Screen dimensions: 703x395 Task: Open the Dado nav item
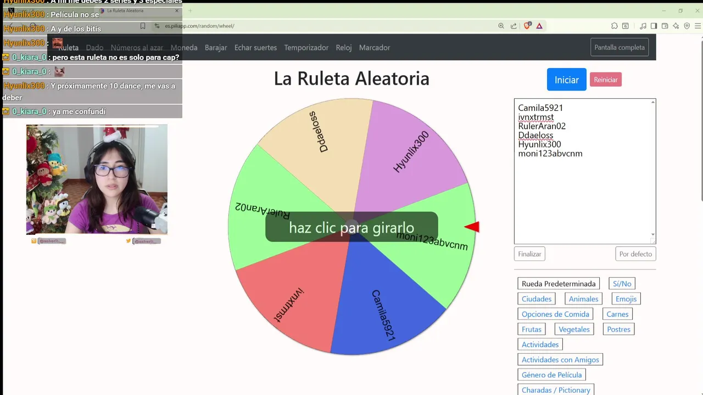click(94, 48)
